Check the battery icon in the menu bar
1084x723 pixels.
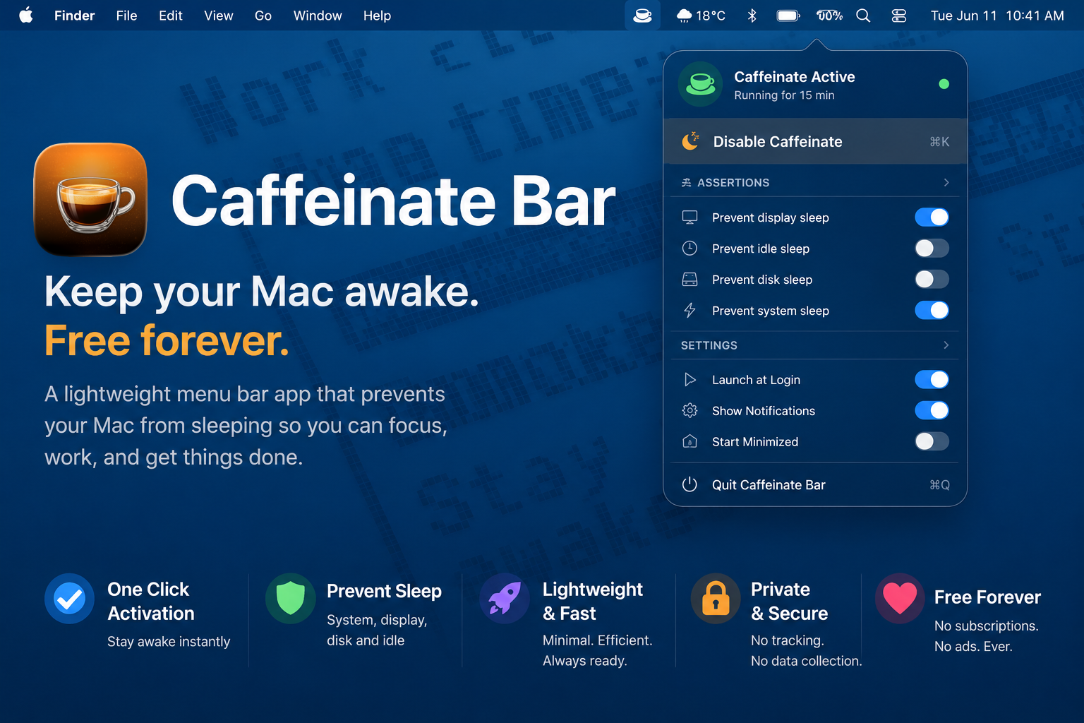pos(788,16)
